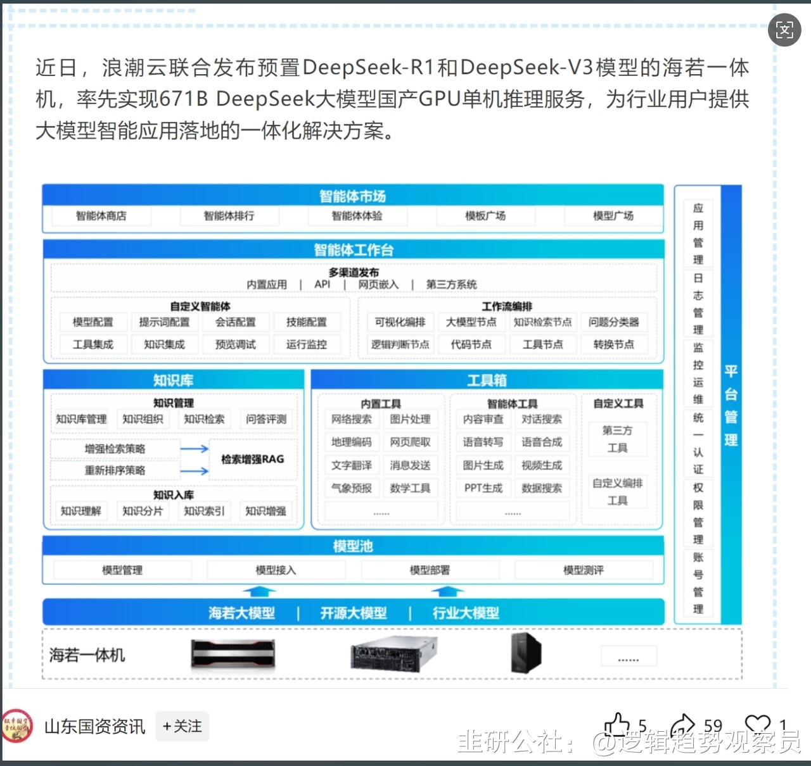Image resolution: width=811 pixels, height=766 pixels.
Task: Select the 智能体市场 header bar
Action: click(352, 196)
